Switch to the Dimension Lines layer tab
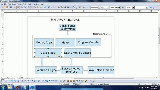Viewport: 160px width, 90px height. coord(27,78)
